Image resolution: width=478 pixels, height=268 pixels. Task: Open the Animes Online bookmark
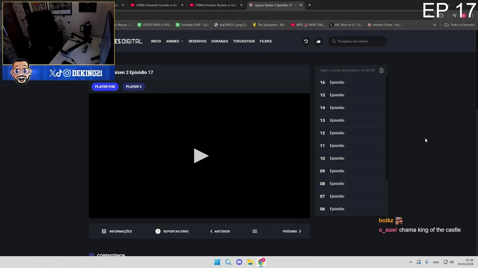[x=385, y=25]
